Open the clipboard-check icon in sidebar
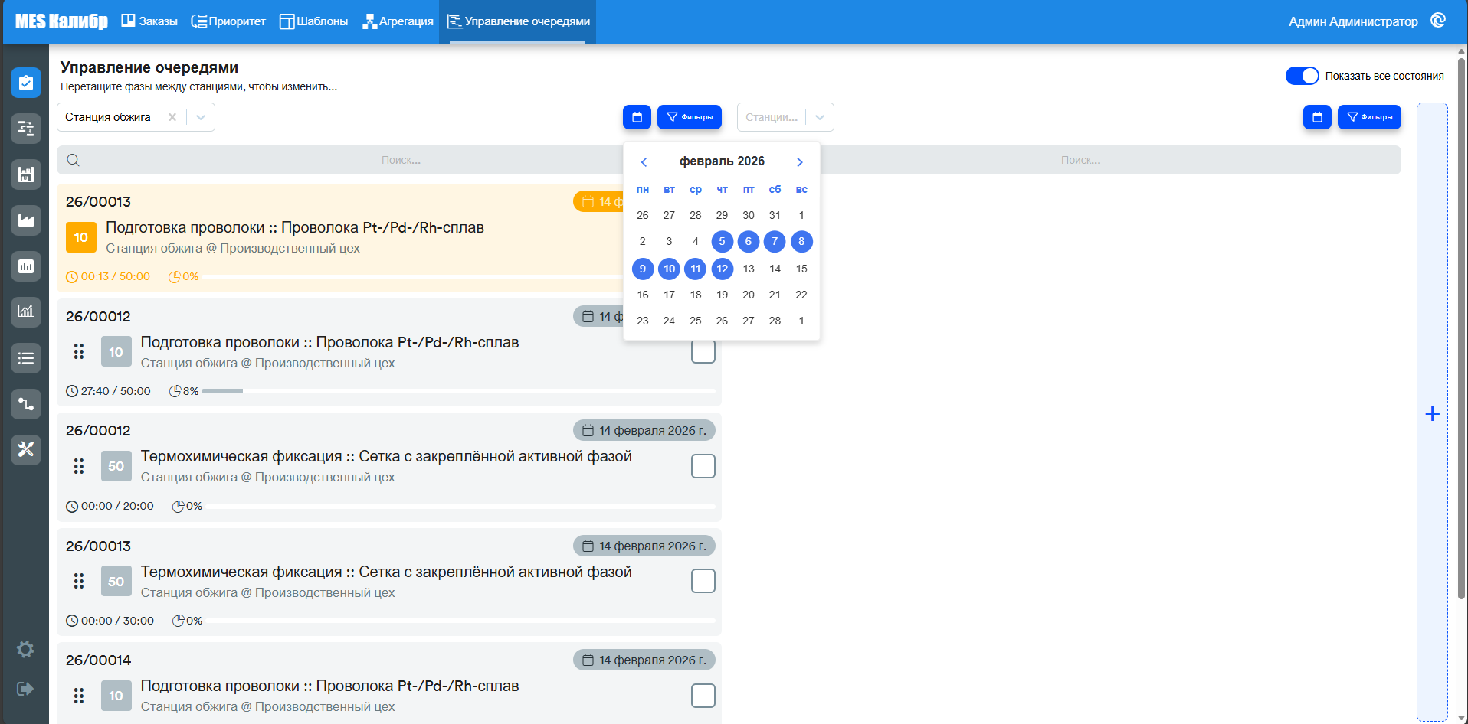 tap(25, 83)
